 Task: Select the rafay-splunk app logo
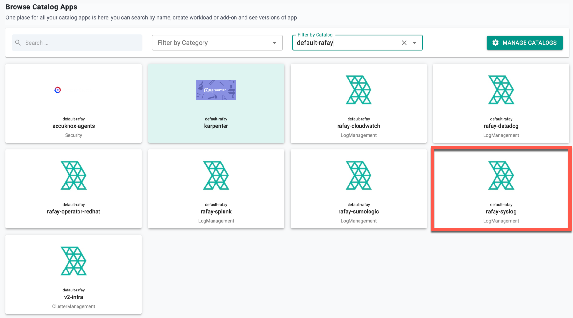[216, 175]
